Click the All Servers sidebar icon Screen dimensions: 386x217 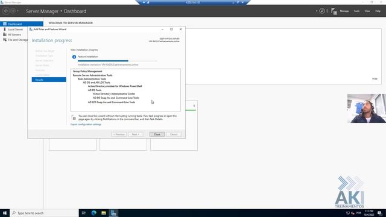pos(5,34)
